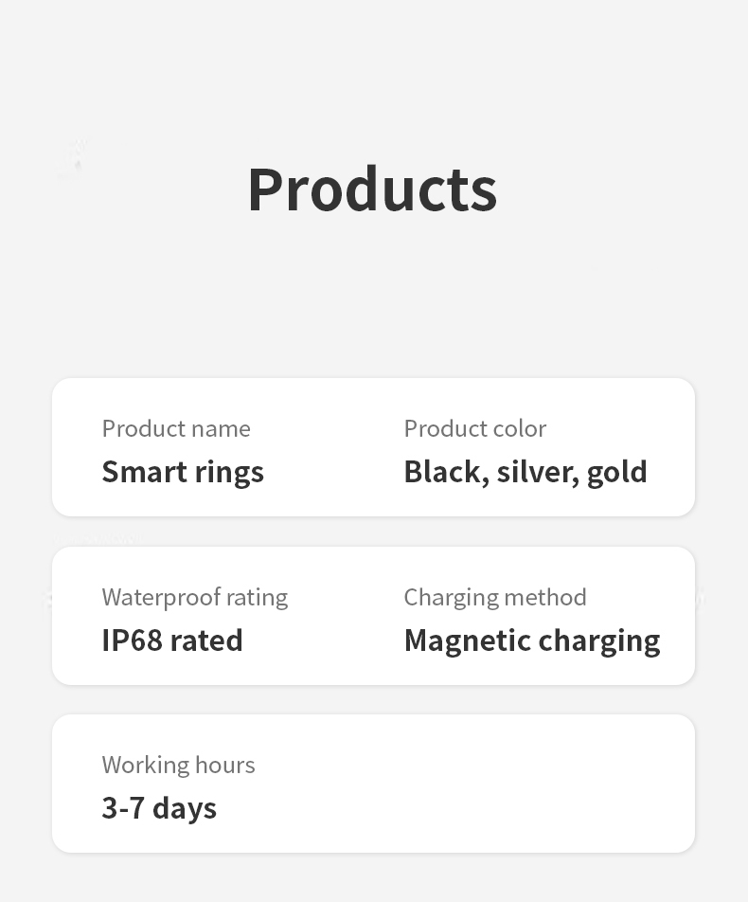
Task: Choose gold in the product color list
Action: point(617,472)
